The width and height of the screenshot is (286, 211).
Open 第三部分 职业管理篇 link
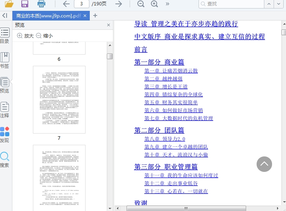(166, 167)
